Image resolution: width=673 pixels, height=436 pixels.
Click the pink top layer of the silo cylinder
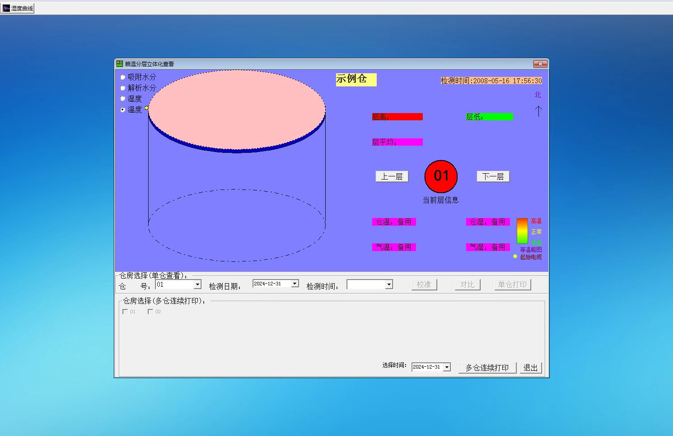[x=237, y=109]
